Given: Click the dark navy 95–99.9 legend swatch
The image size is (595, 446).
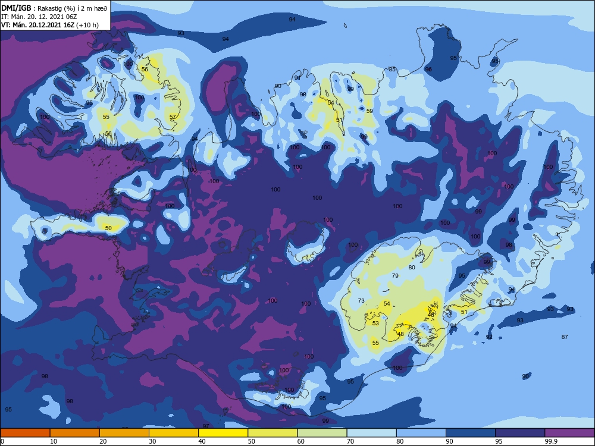Looking at the screenshot, I should click(520, 433).
